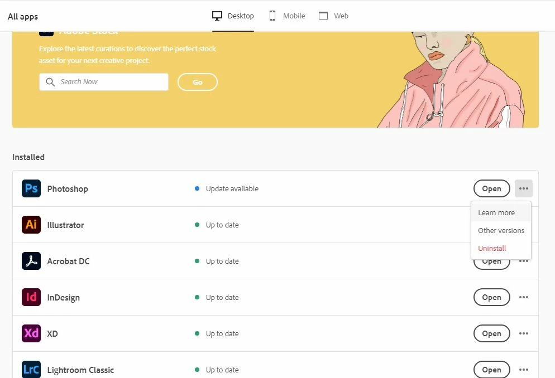Image resolution: width=555 pixels, height=378 pixels.
Task: Click the Web browser icon
Action: click(323, 16)
